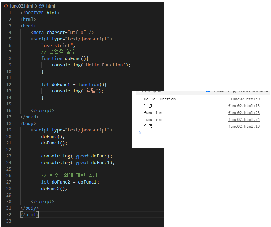Click 'let doFunc1 = function(){' line
The height and width of the screenshot is (227, 271).
[x=74, y=85]
